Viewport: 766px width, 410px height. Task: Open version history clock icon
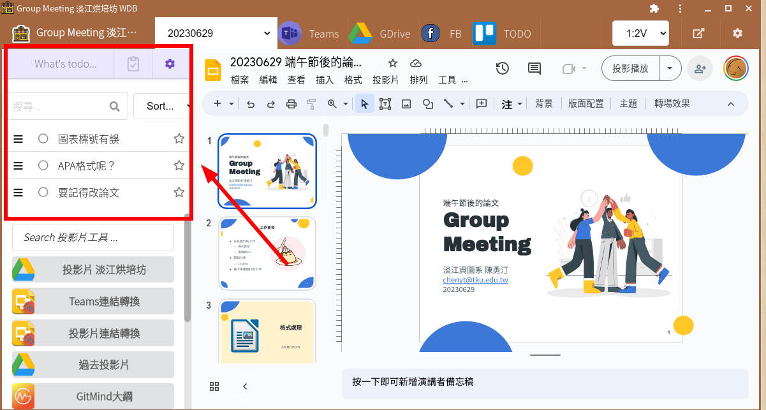pos(503,68)
